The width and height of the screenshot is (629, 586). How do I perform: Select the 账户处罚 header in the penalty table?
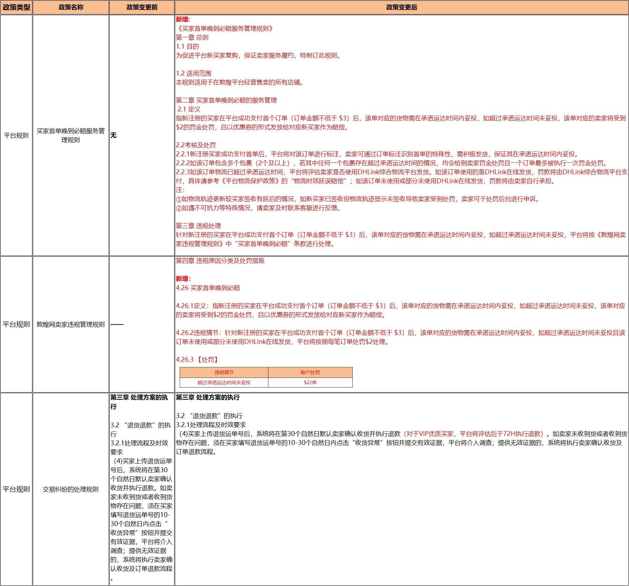[310, 373]
